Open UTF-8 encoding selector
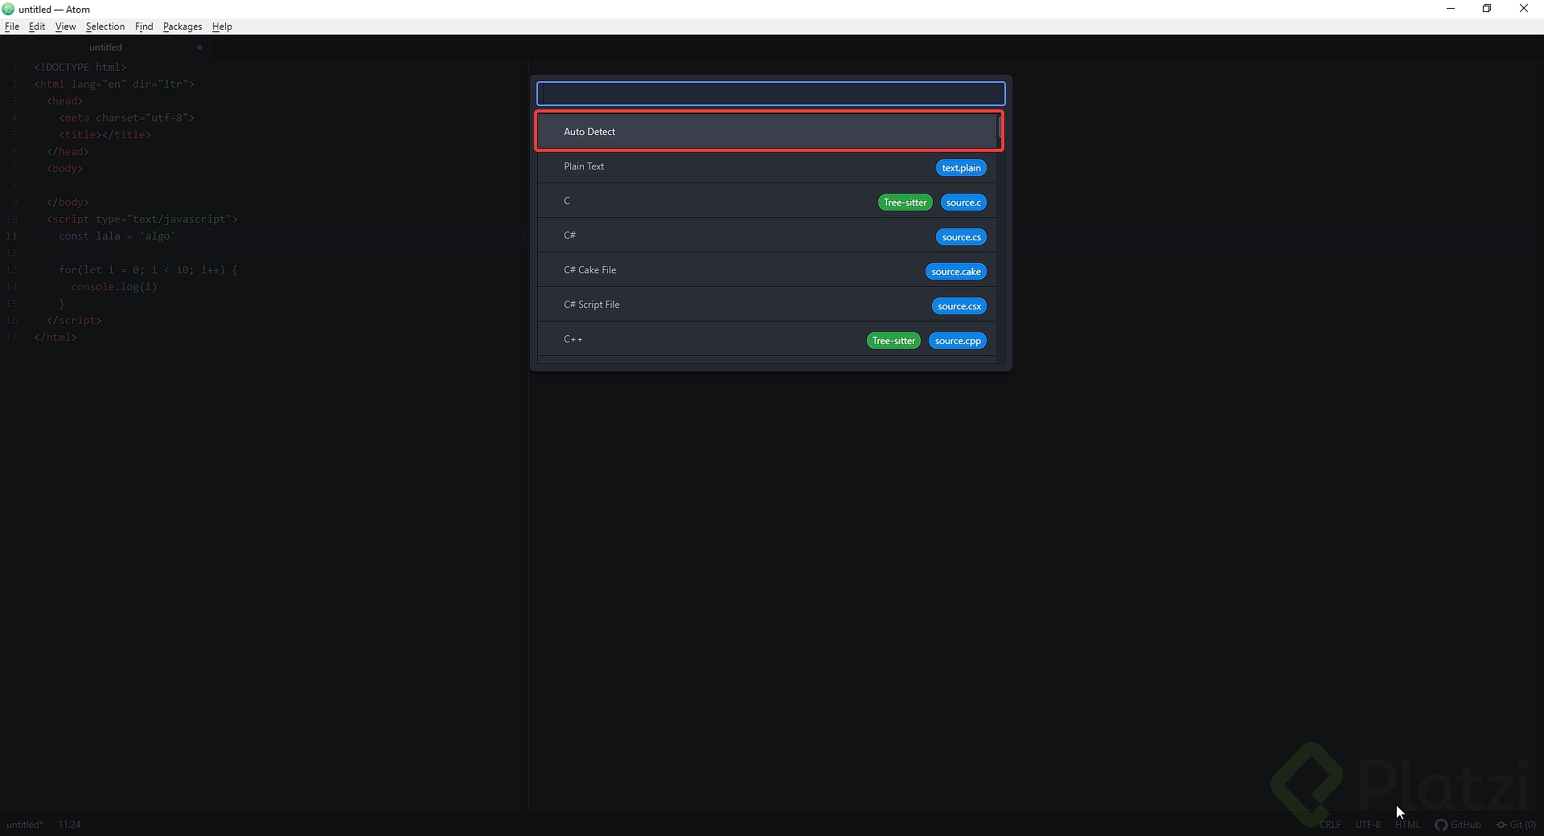The height and width of the screenshot is (836, 1544). 1367,825
